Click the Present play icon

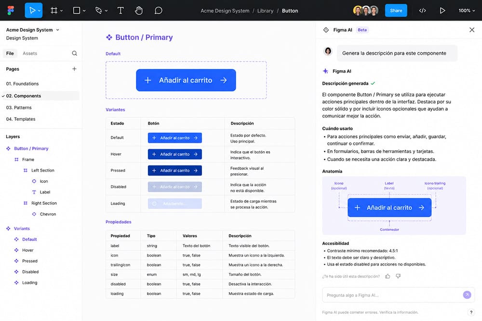tap(442, 11)
